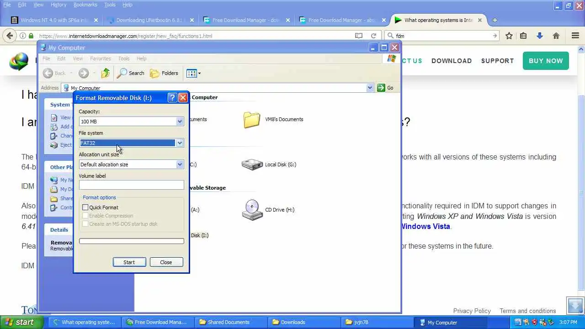This screenshot has height=329, width=585.
Task: Open Tools menu in My Computer
Action: point(124,58)
